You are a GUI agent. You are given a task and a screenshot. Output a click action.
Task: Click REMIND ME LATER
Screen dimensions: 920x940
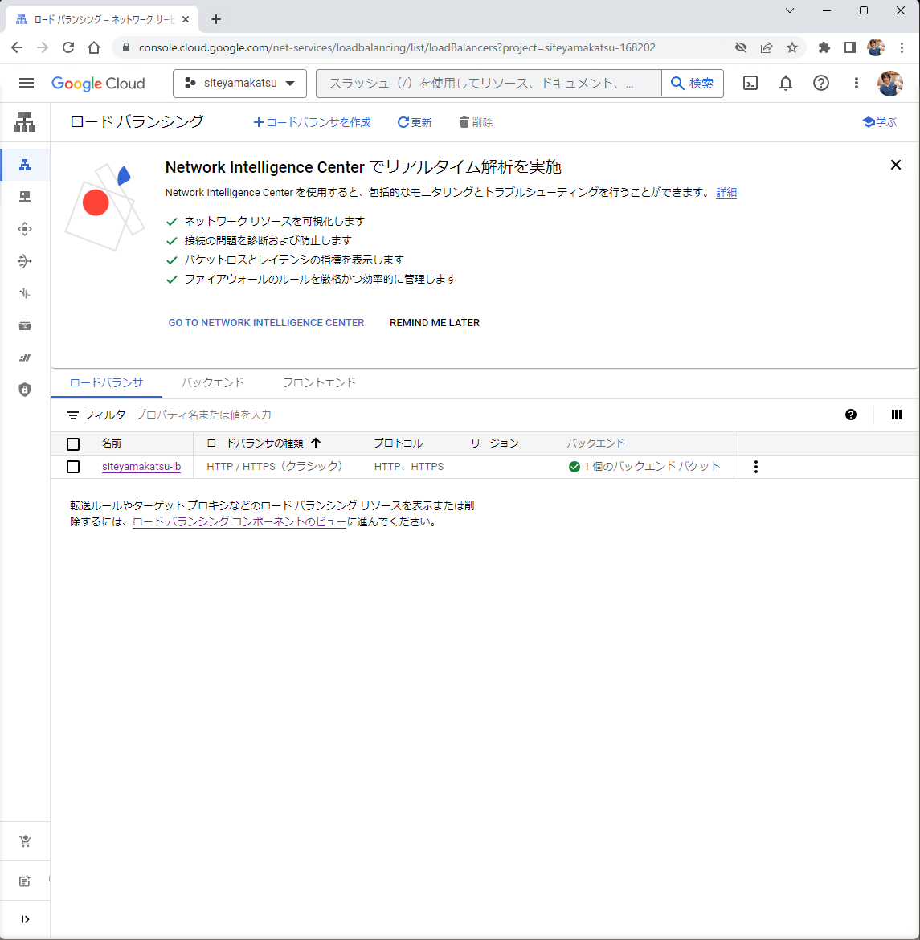point(435,322)
